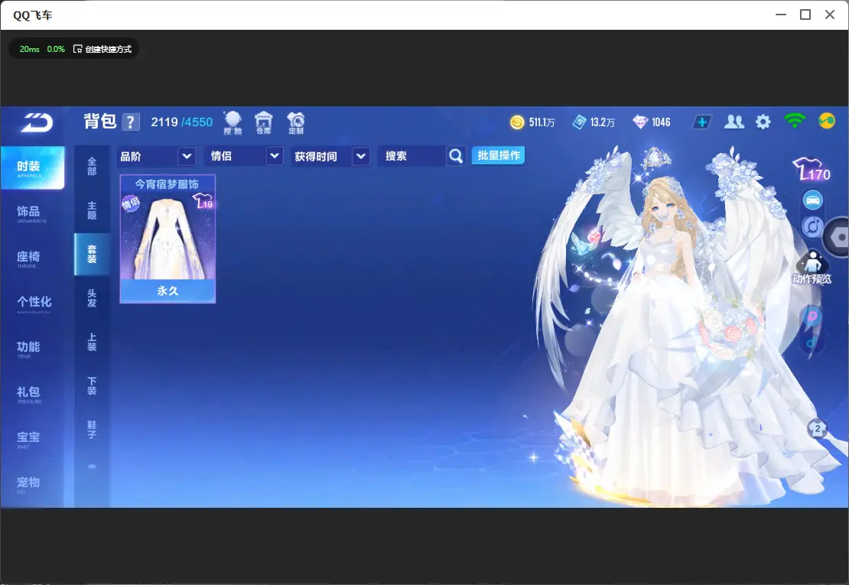Select the male gender symbol
Image resolution: width=849 pixels, height=585 pixels.
[x=812, y=343]
